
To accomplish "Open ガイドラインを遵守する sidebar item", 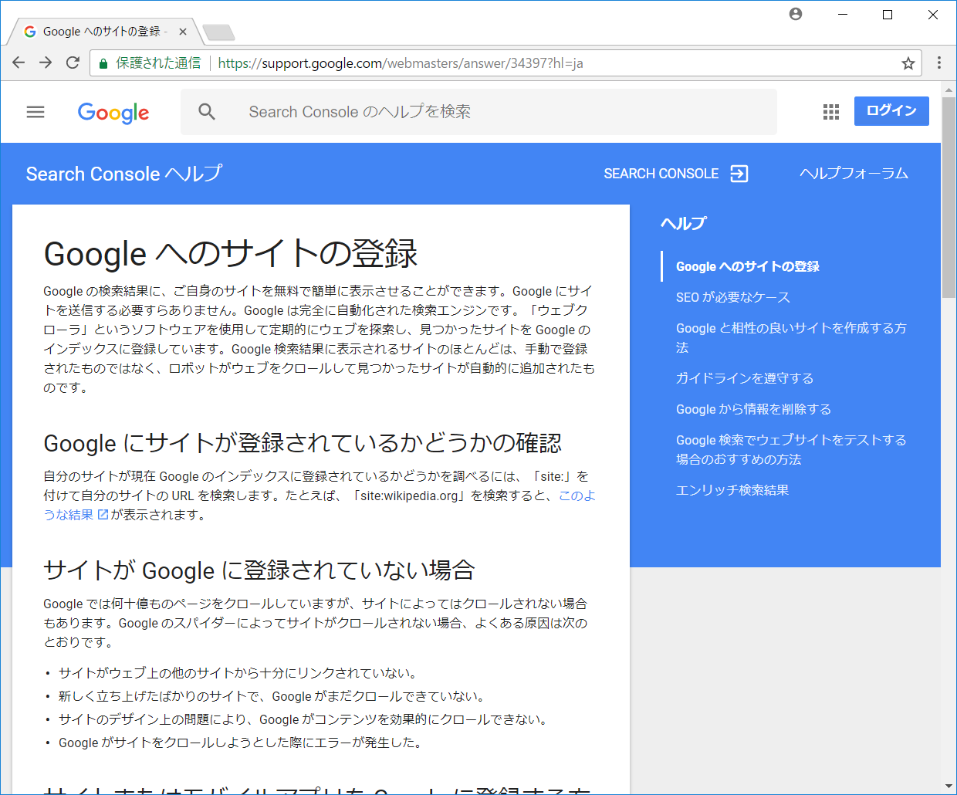I will coord(745,378).
